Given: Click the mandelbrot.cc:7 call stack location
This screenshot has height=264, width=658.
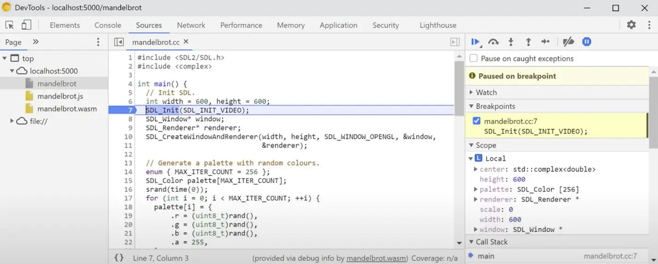Looking at the screenshot, I should (x=610, y=256).
